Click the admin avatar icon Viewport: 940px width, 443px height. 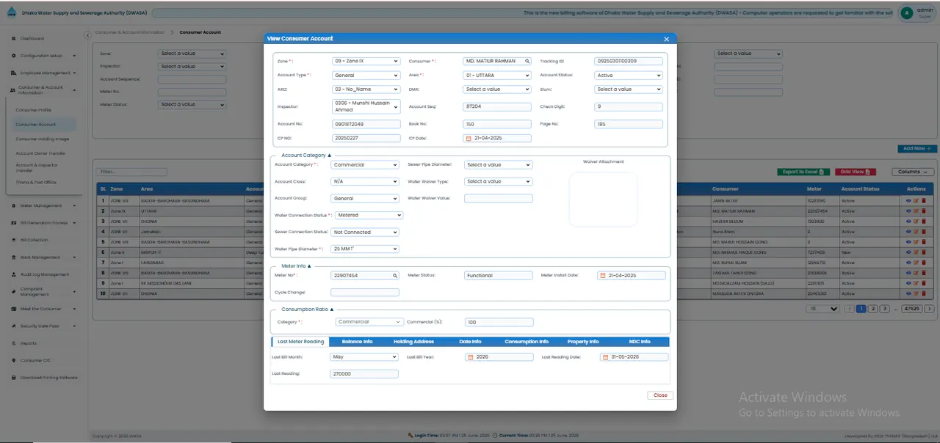[x=907, y=12]
